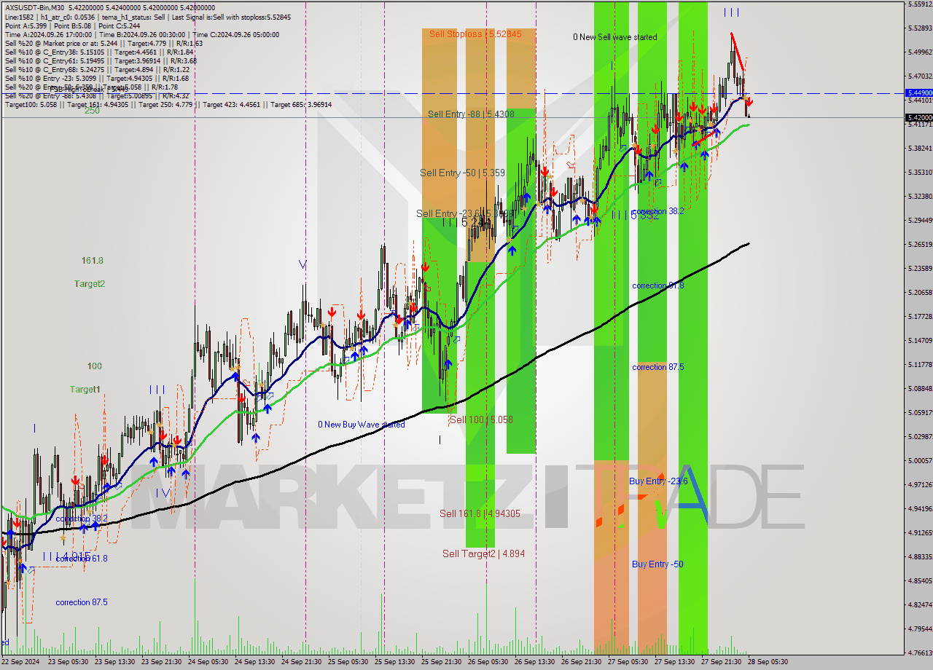
Task: Click the 5.00057 price axis label
Action: [919, 460]
